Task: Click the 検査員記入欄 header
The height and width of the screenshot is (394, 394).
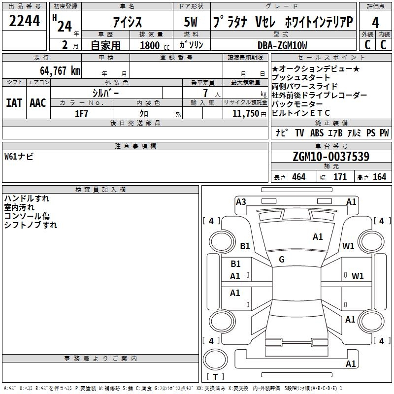Action: click(x=100, y=190)
